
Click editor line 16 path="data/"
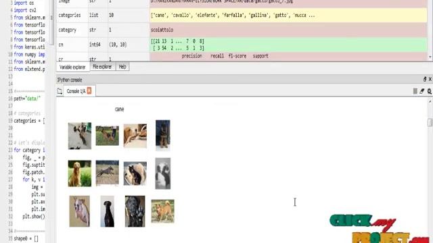pyautogui.click(x=27, y=99)
